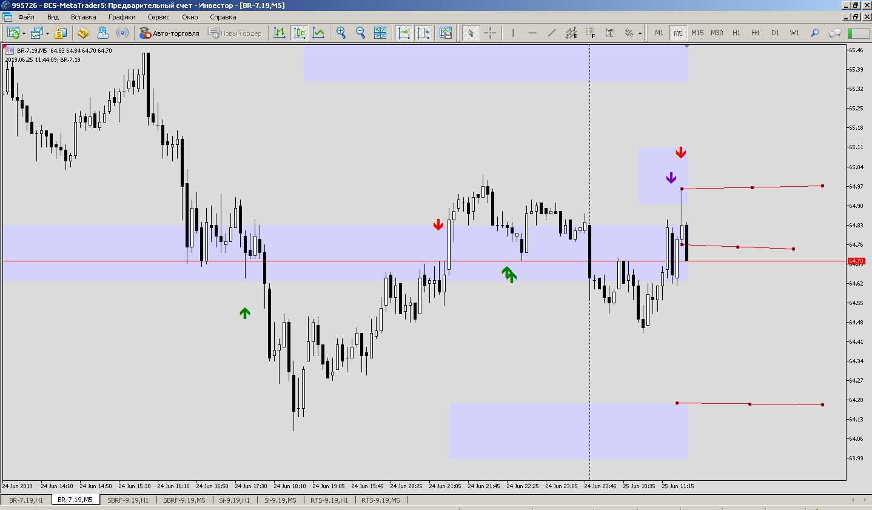Toggle the Авто-торговля button

(x=169, y=33)
